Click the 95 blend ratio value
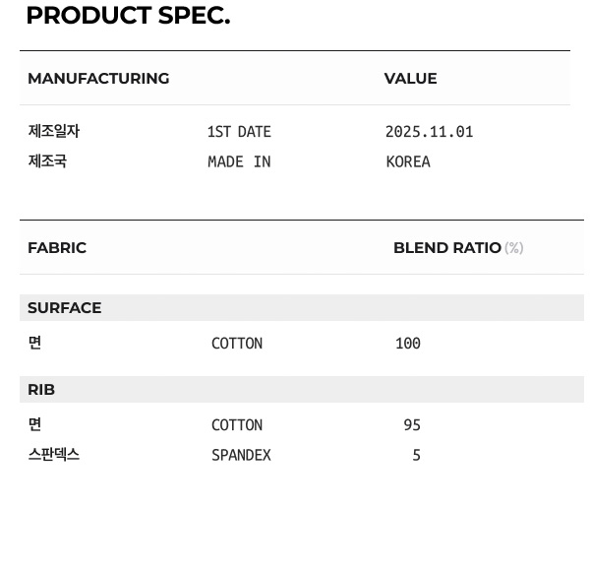This screenshot has height=573, width=590. pos(412,425)
